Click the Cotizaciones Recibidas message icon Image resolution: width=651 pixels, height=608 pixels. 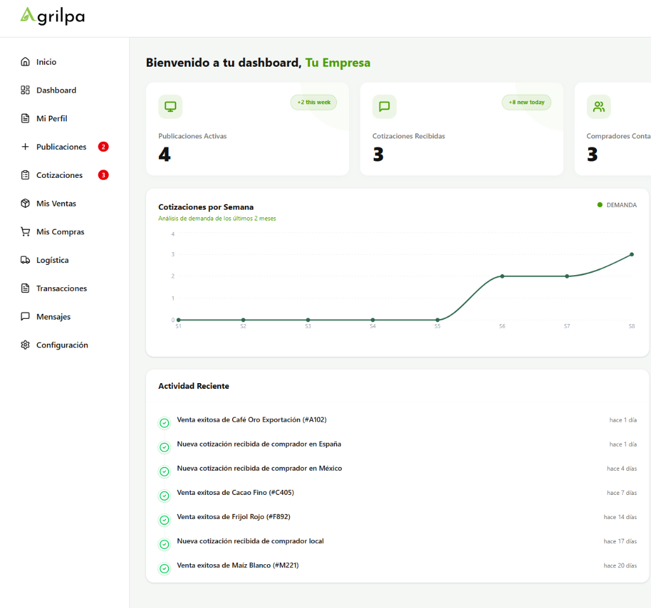385,107
